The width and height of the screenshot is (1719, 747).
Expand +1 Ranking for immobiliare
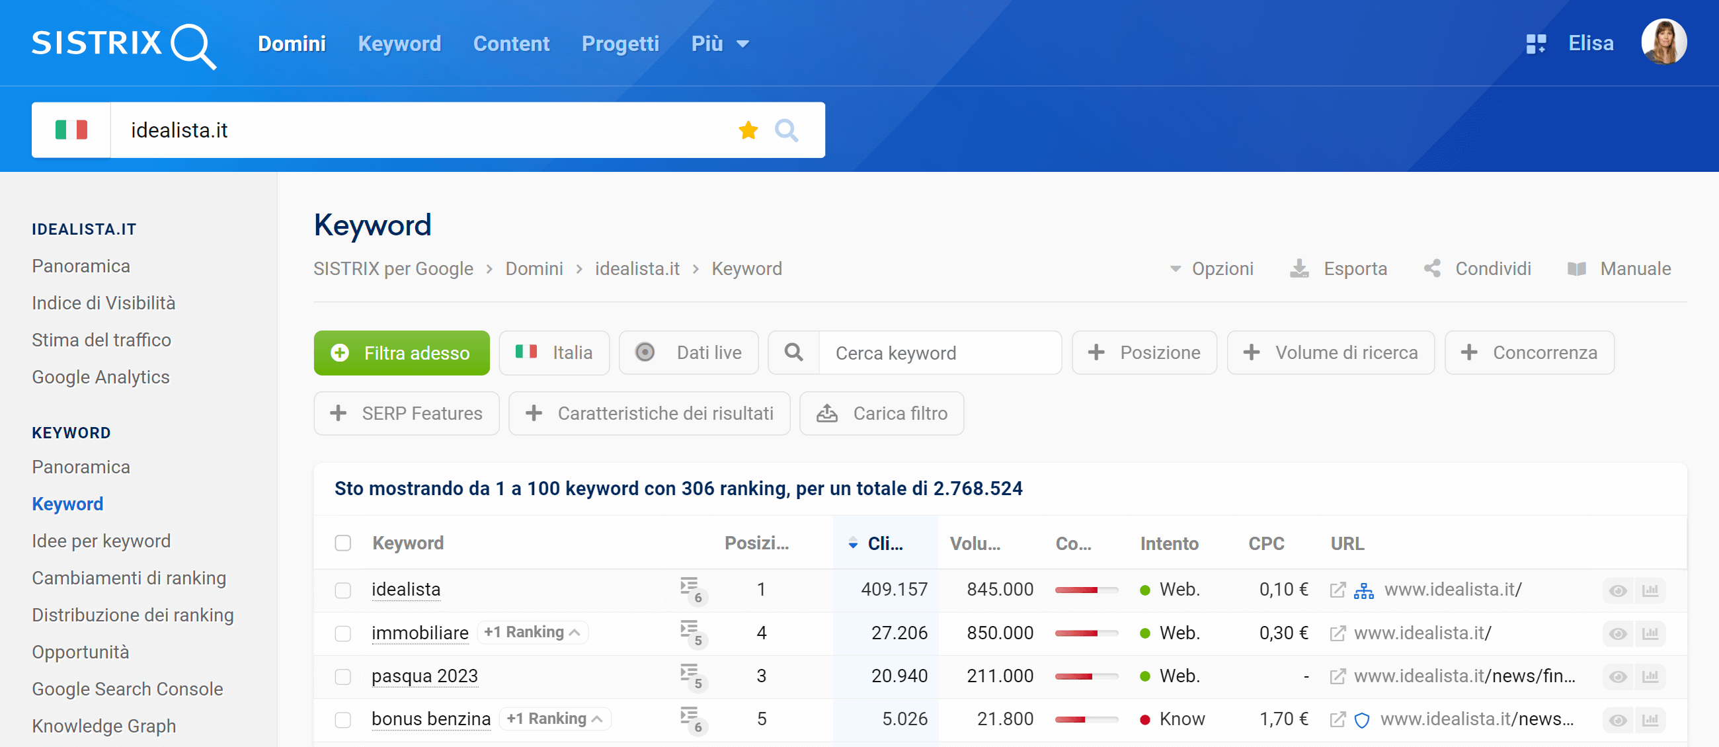[532, 632]
